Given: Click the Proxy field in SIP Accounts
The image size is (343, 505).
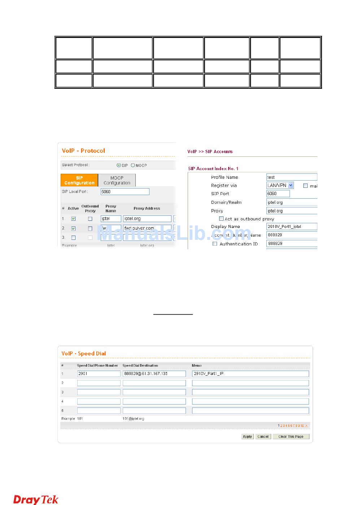Looking at the screenshot, I should pyautogui.click(x=292, y=211).
